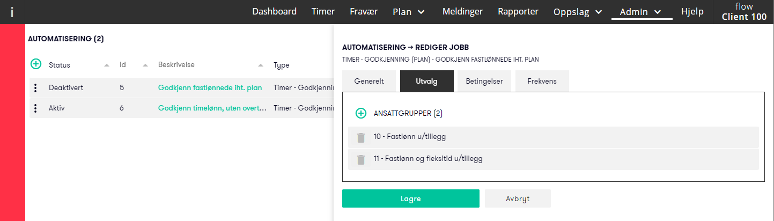This screenshot has height=221, width=774.
Task: Delete the 10 - Fastlønn u/tillegg group
Action: coord(361,137)
